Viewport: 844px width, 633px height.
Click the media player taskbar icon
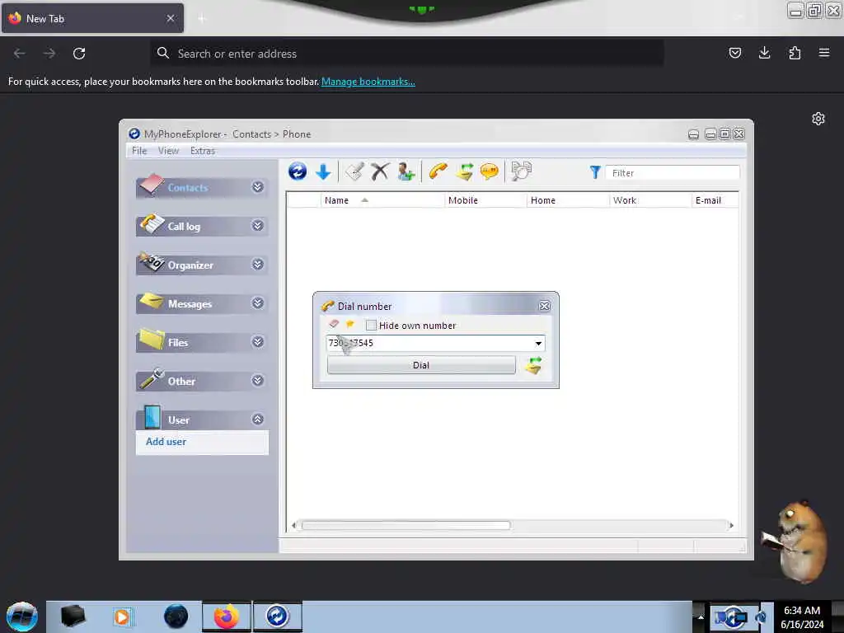pos(122,617)
